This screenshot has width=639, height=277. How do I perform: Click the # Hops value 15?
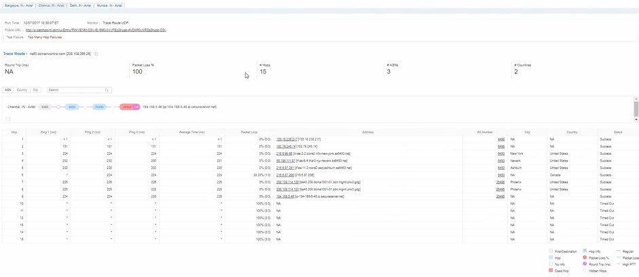tap(263, 72)
